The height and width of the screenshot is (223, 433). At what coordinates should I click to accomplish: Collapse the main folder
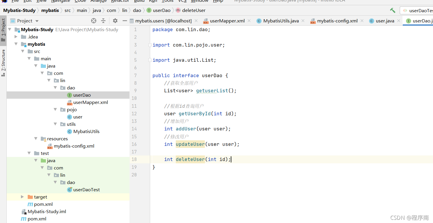[29, 59]
